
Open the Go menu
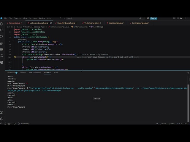pos(30,18)
